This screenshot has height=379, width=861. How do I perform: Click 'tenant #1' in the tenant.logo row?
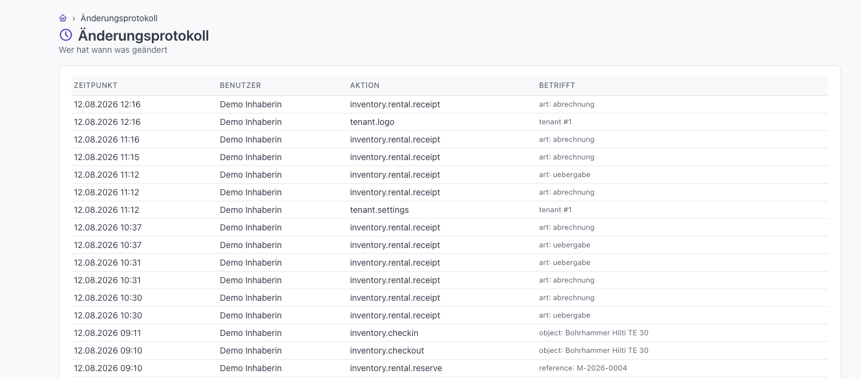click(556, 122)
